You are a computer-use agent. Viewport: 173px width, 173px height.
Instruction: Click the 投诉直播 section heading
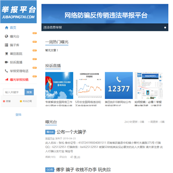[53, 66]
